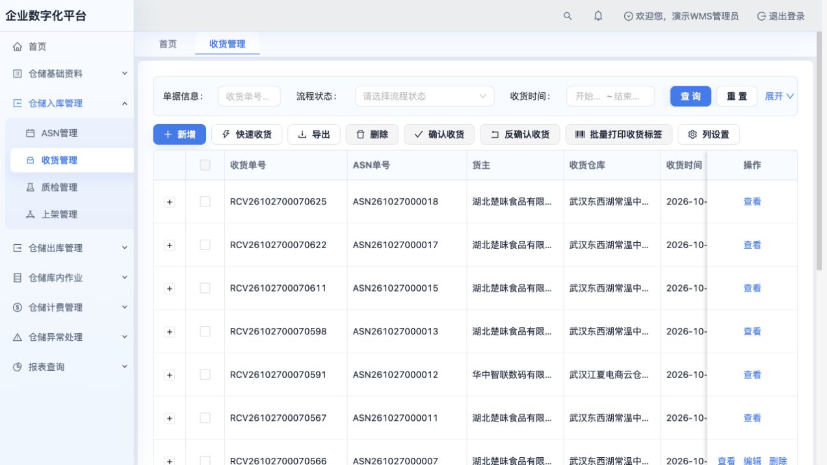Click the 查询 button

(690, 97)
